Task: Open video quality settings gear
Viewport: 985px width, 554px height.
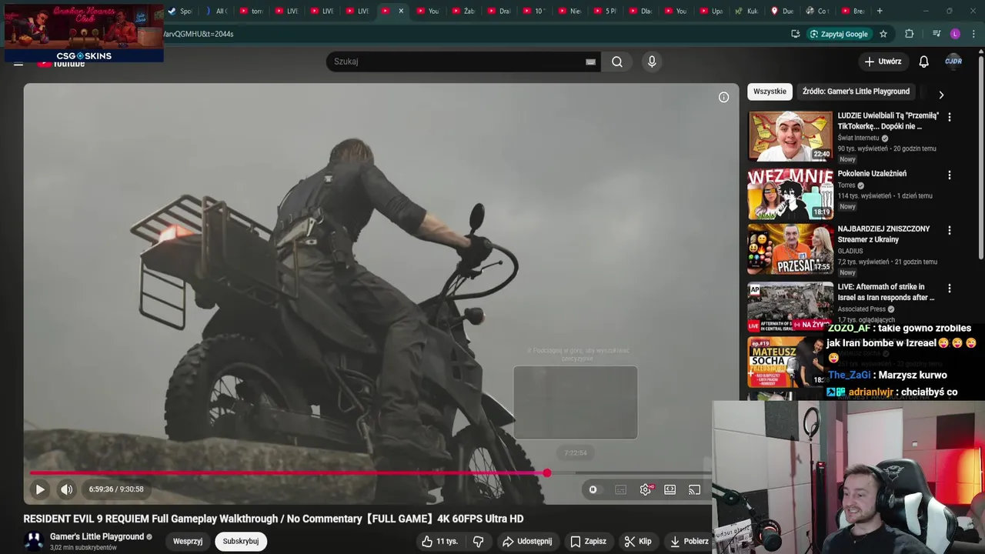Action: click(646, 489)
